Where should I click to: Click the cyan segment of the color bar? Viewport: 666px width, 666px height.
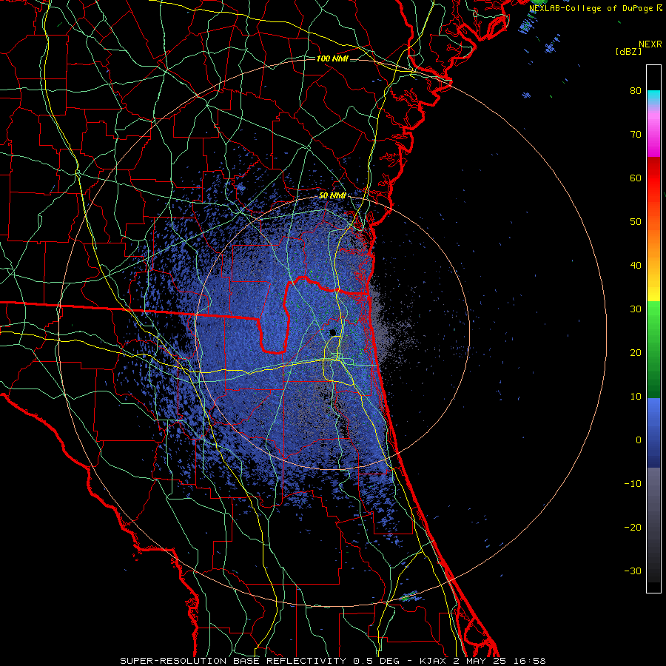coord(653,97)
